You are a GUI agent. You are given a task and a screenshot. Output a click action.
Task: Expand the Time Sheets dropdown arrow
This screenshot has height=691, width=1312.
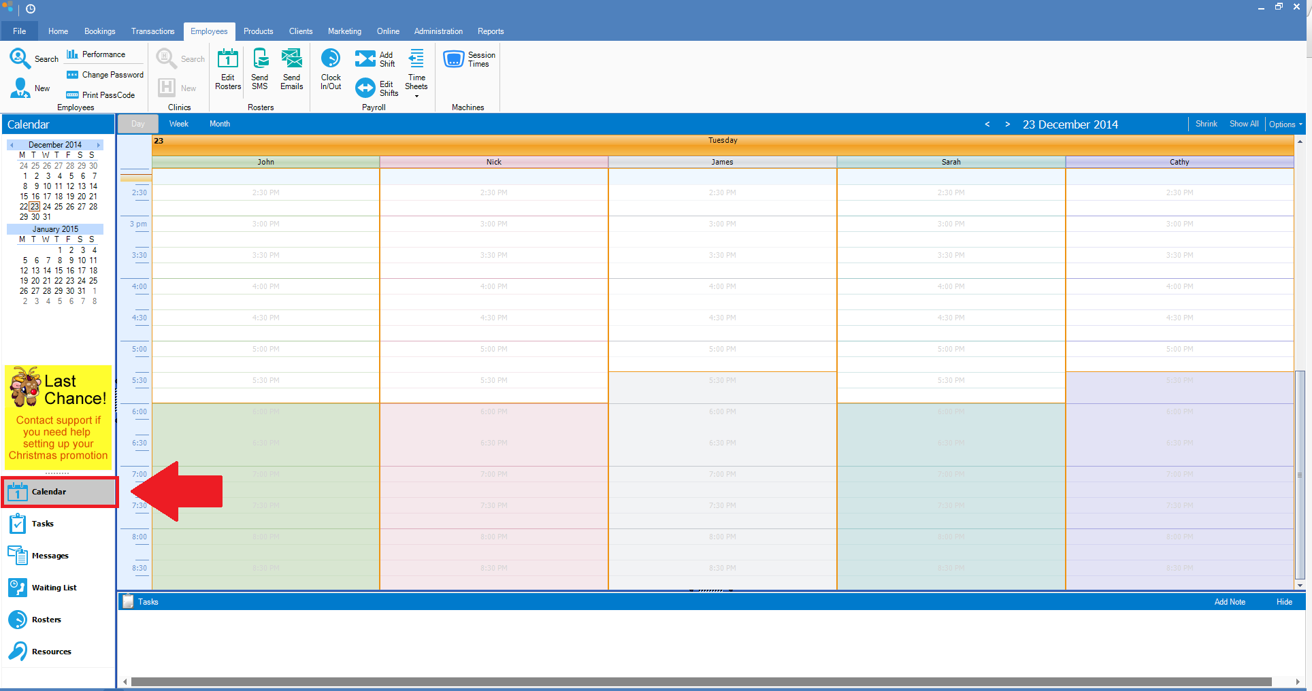pyautogui.click(x=416, y=97)
